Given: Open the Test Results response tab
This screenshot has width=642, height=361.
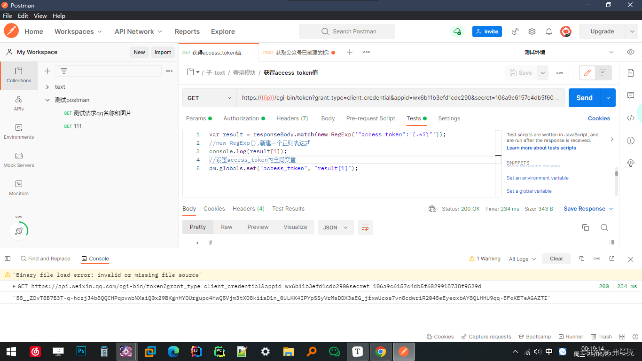Looking at the screenshot, I should tap(288, 209).
